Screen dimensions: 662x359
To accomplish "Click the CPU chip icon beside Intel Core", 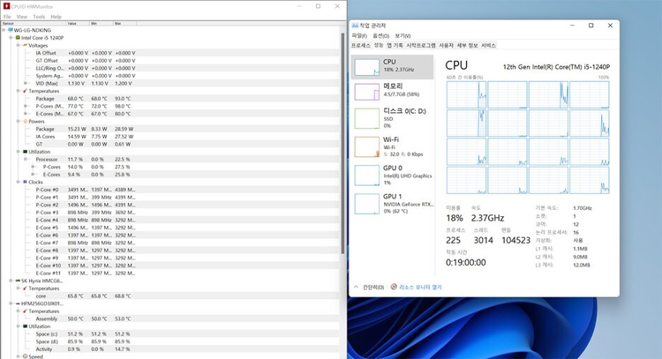I will tap(18, 38).
